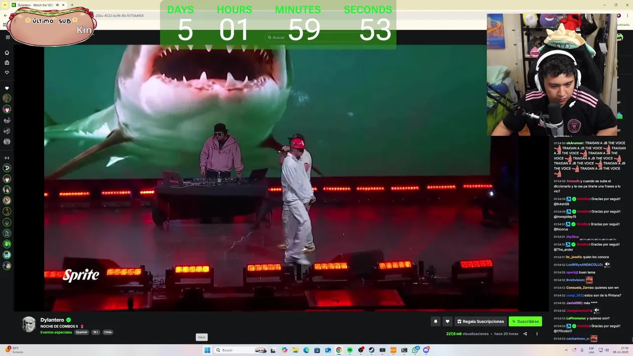Viewport: 633px width, 356px height.
Task: Go to Kick home via house icon
Action: 7,52
